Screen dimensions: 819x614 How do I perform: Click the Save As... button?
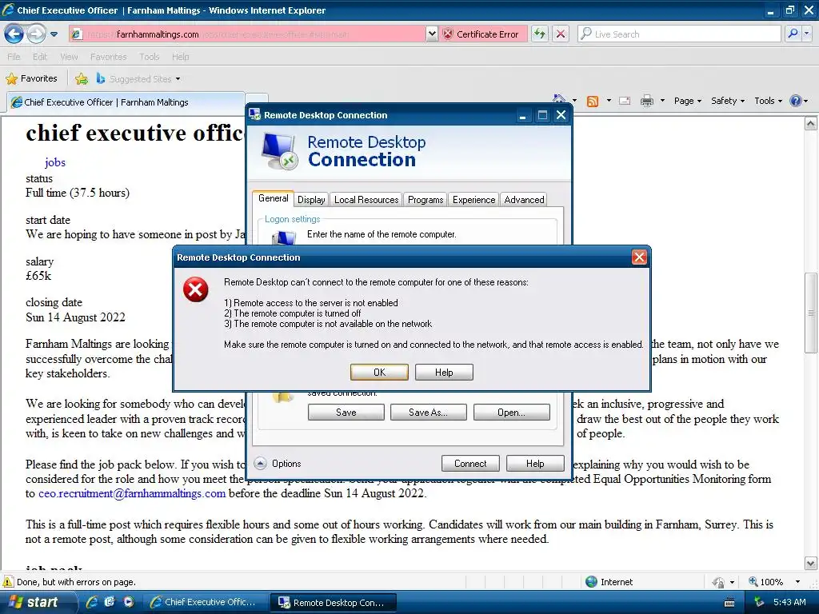click(428, 413)
